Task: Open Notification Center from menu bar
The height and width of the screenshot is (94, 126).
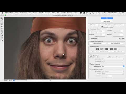Action: [x=123, y=13]
